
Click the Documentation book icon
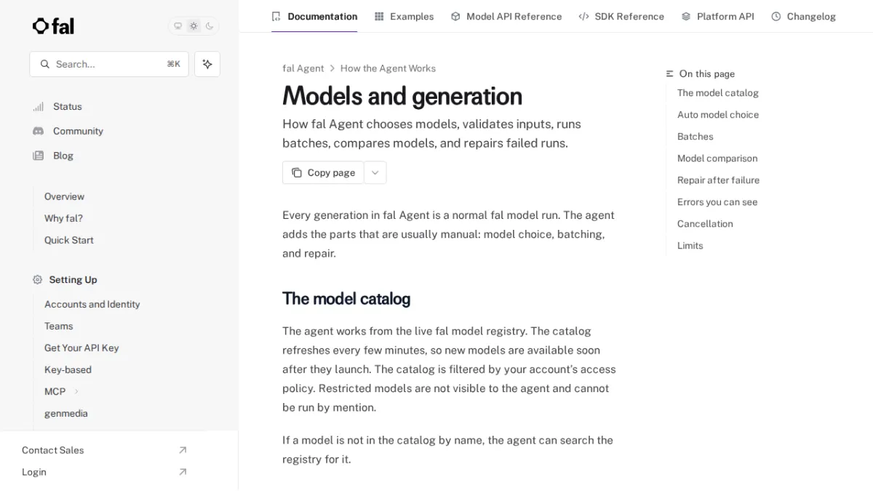point(276,16)
